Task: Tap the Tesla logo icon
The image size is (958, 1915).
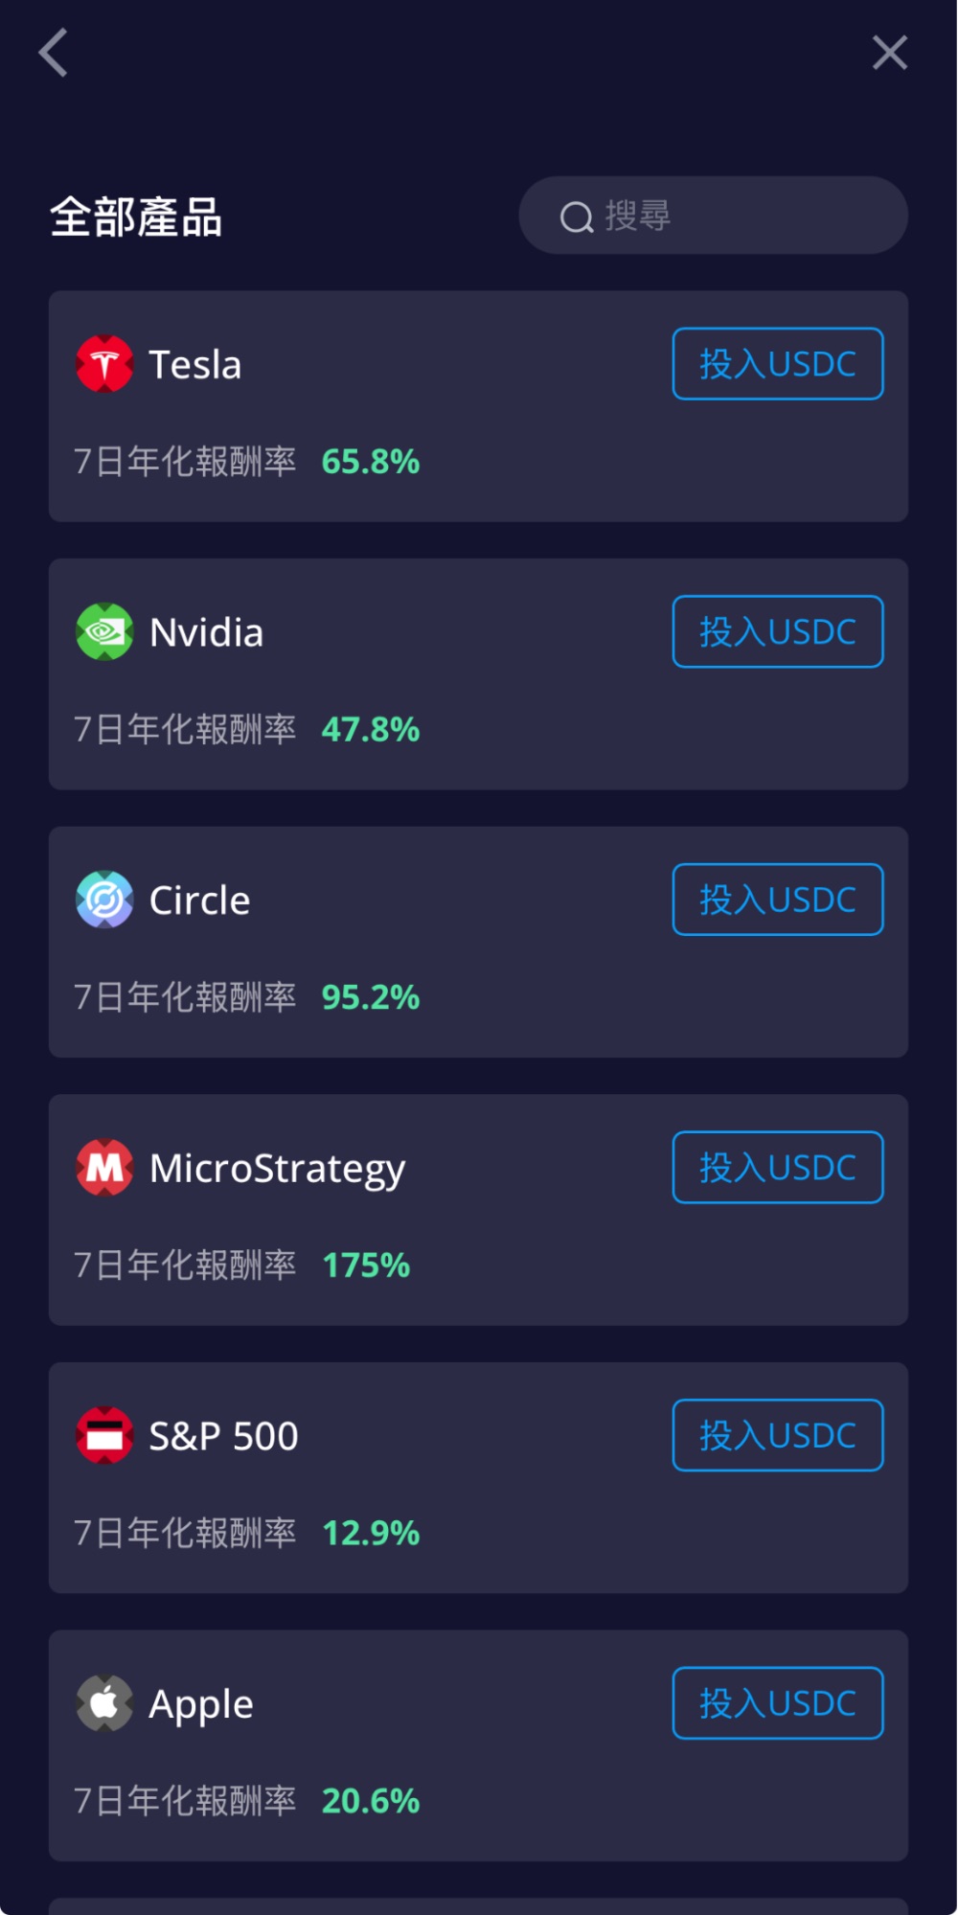Action: (x=104, y=364)
